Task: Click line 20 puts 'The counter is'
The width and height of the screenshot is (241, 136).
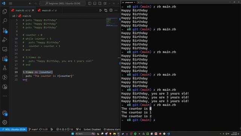Action: coord(49,76)
